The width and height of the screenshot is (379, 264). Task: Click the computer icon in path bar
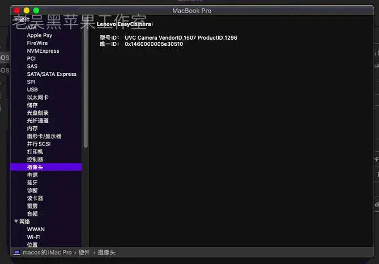16,253
